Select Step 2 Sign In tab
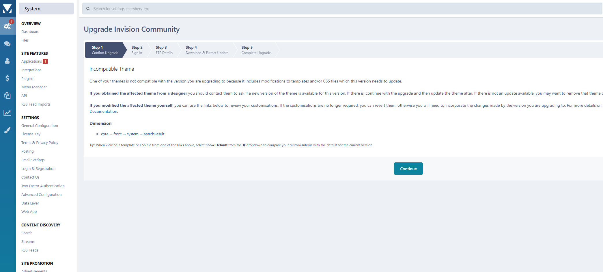This screenshot has height=272, width=603. click(x=137, y=50)
